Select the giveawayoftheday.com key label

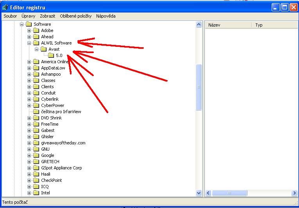tap(63, 143)
